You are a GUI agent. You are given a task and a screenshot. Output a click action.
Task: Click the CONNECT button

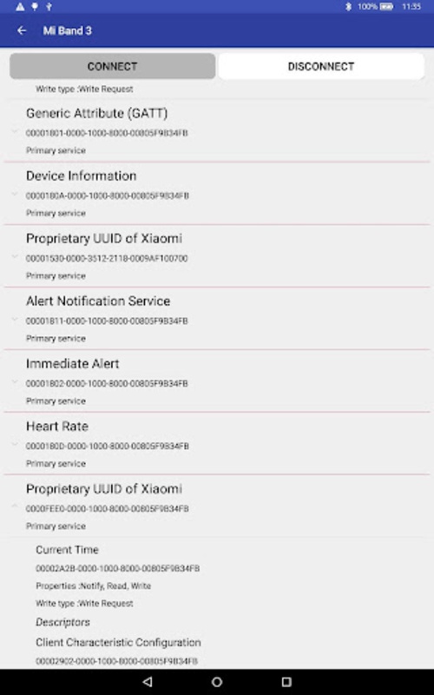pos(113,67)
